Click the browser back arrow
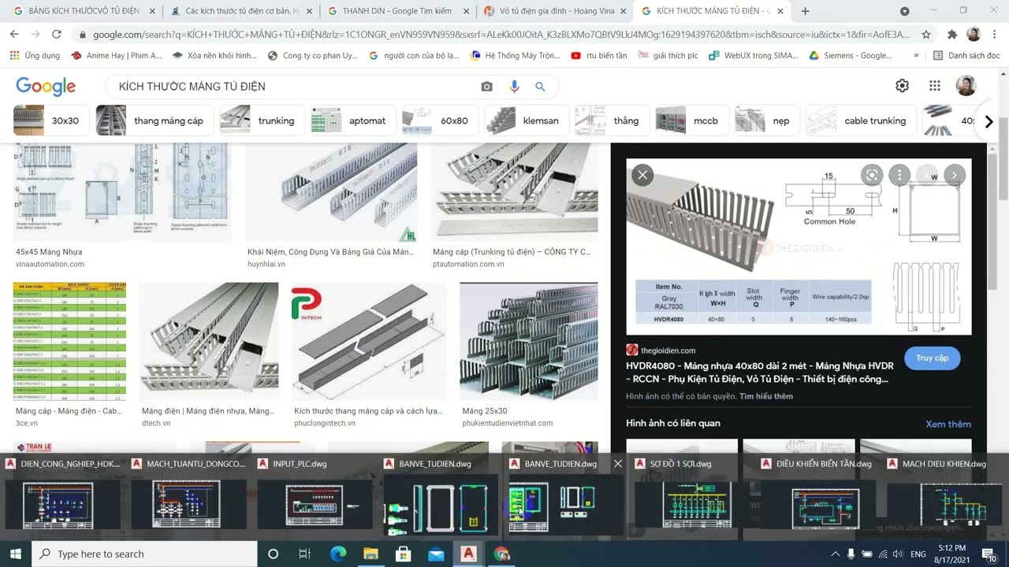 tap(14, 35)
